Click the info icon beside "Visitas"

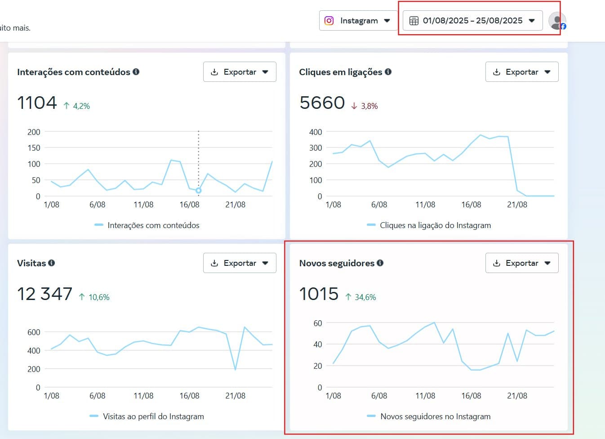pos(51,263)
